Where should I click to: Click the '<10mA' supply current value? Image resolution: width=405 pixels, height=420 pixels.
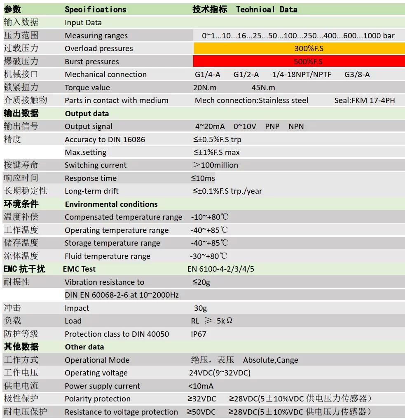(x=201, y=386)
